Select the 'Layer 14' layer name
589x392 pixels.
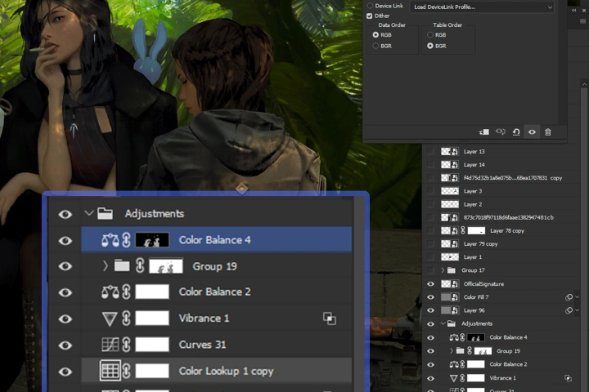click(x=474, y=165)
